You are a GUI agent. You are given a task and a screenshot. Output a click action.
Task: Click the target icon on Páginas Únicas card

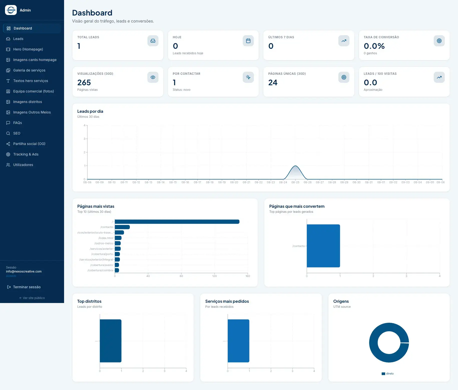344,77
